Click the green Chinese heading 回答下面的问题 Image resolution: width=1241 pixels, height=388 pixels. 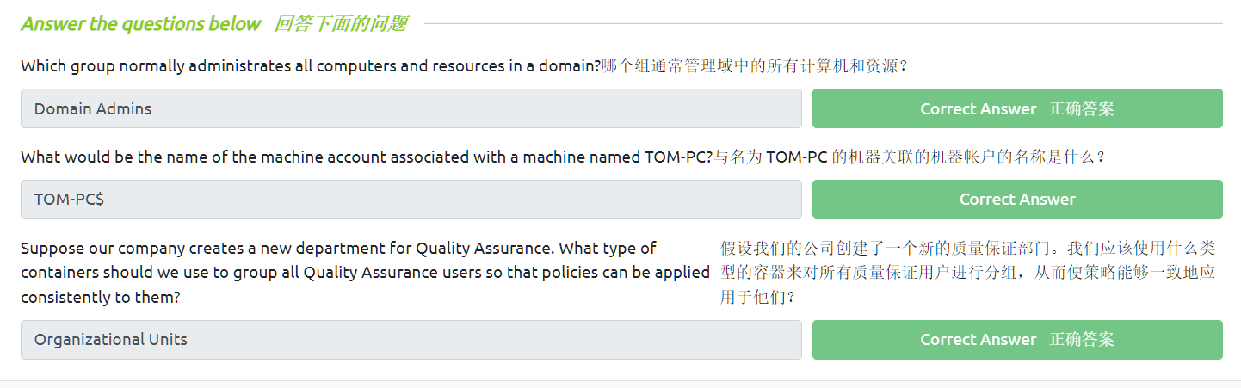click(x=340, y=24)
